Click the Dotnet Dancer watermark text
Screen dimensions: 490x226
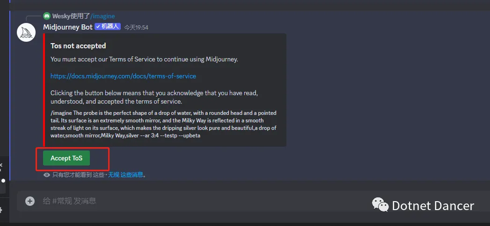pos(432,205)
